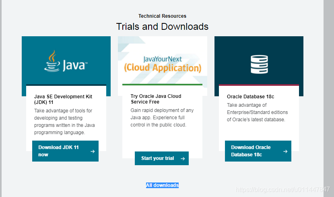Screen dimensions: 334x197
Task: Click the Trials and Downloads title
Action: (x=162, y=27)
